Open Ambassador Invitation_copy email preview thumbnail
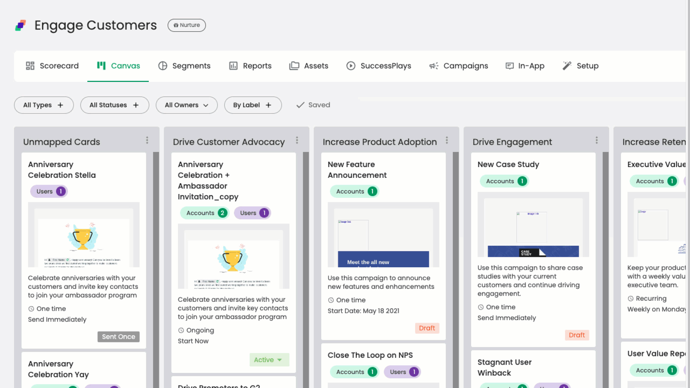 [x=234, y=256]
